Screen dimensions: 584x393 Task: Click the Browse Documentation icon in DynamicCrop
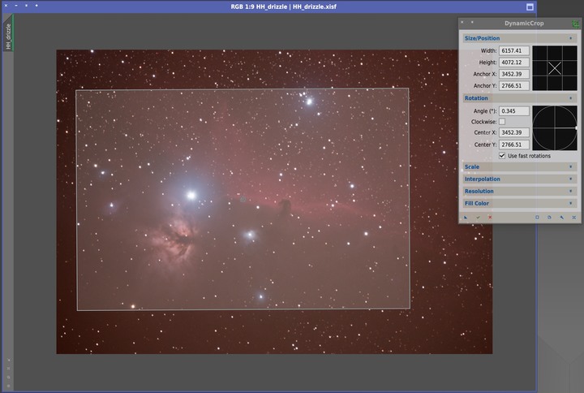tap(549, 218)
